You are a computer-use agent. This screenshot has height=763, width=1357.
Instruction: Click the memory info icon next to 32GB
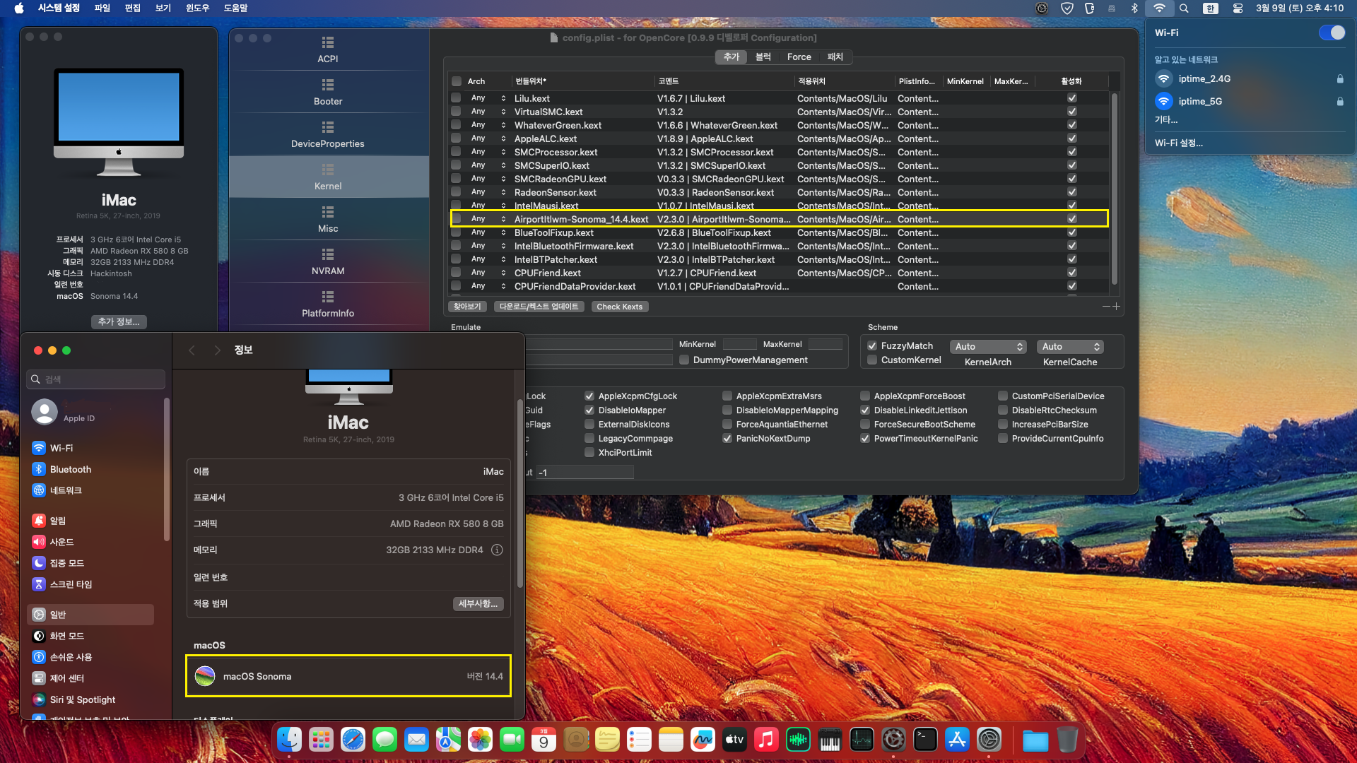pos(497,550)
